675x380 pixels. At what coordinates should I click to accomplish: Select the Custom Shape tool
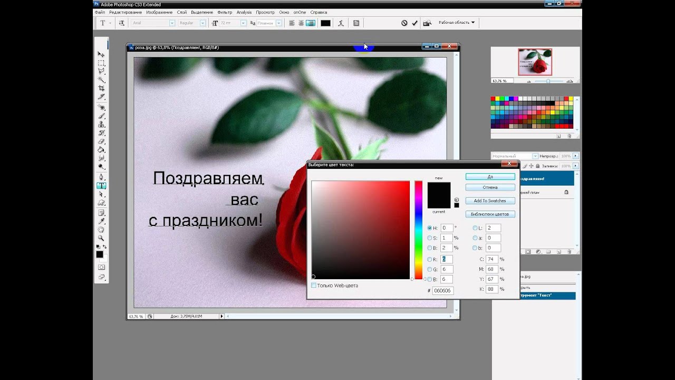click(101, 203)
